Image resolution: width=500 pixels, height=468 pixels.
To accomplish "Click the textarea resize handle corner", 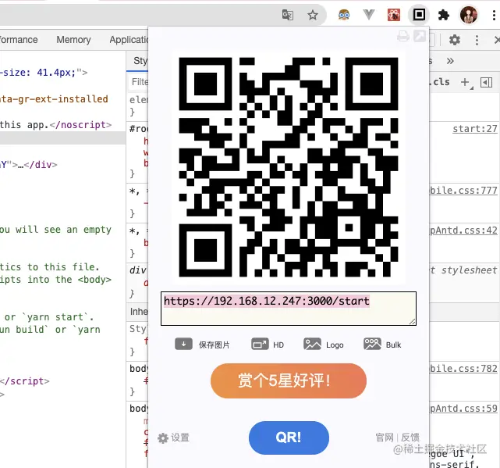I will [413, 322].
